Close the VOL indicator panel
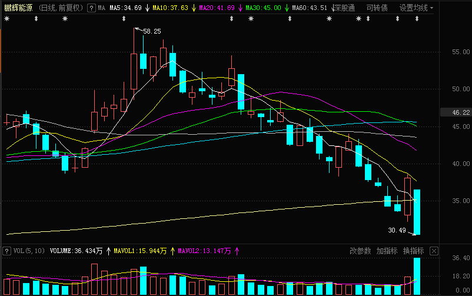 [434, 251]
